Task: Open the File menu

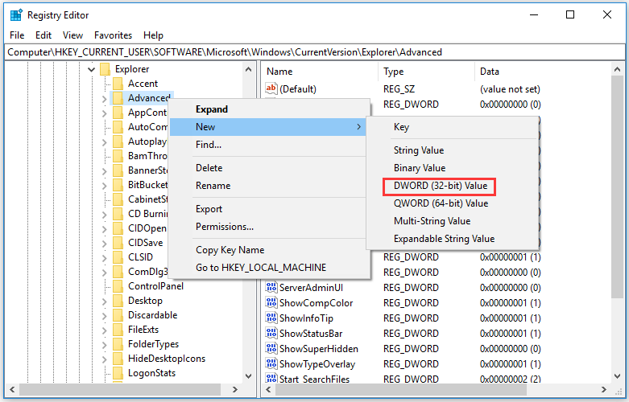Action: [x=17, y=35]
